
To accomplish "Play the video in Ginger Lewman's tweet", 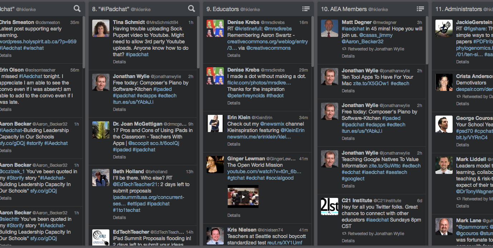I will coord(243,196).
